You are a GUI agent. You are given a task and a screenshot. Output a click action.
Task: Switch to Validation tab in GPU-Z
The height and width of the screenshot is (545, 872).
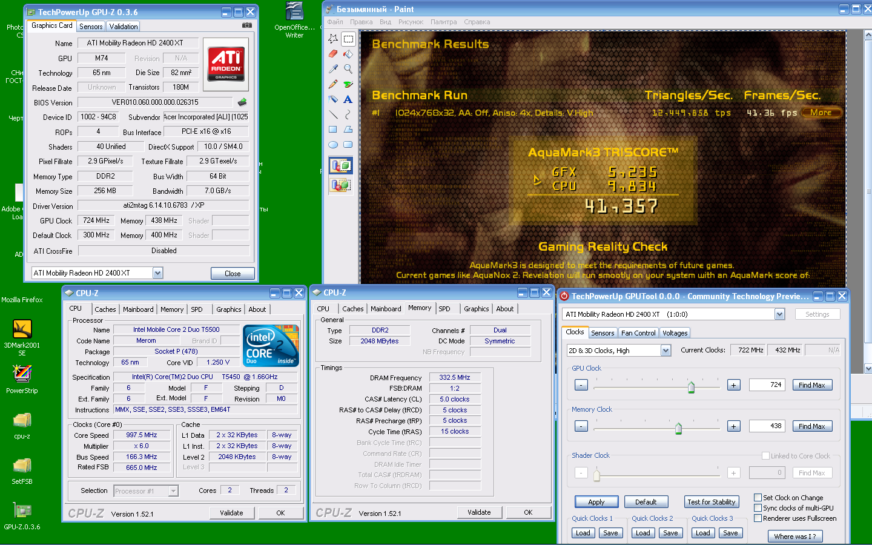tap(124, 27)
